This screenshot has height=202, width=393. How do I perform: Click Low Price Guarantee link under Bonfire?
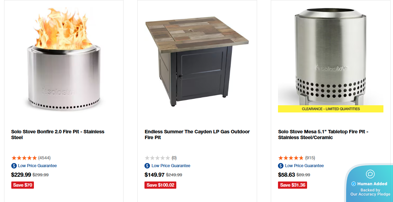pyautogui.click(x=37, y=166)
